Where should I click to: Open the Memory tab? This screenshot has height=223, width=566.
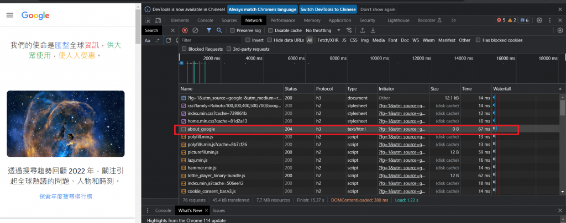pos(312,20)
